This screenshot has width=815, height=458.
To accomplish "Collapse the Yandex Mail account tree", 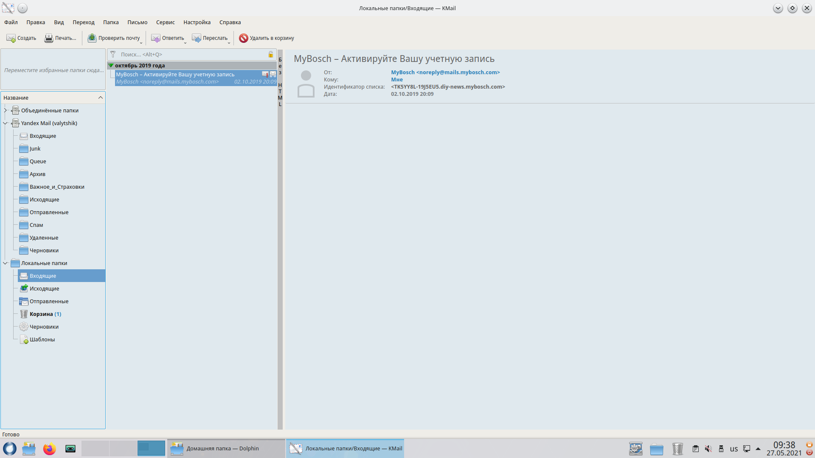I will pyautogui.click(x=6, y=123).
